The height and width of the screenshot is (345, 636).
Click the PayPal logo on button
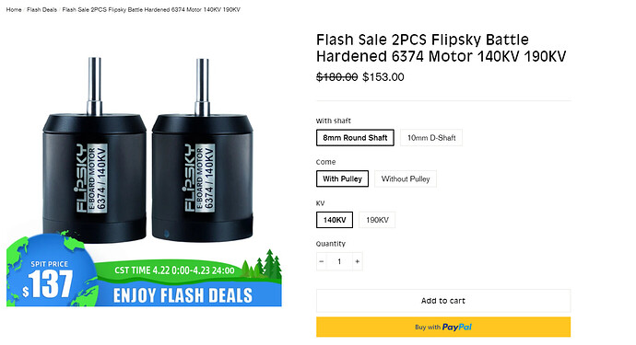(x=456, y=327)
